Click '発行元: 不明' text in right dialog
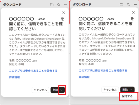 [86, 64]
